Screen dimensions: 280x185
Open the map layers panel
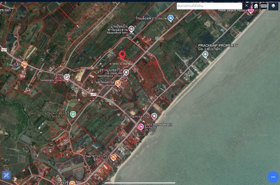click(x=273, y=6)
